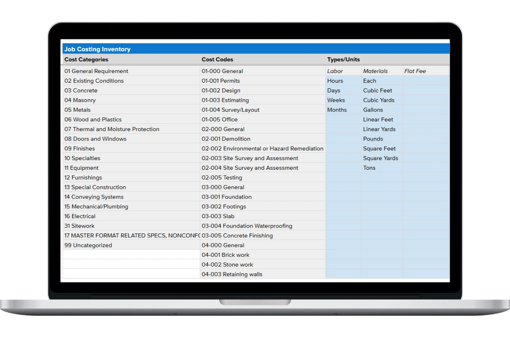Select the 01-002 Design code cell
510x337 pixels.
pyautogui.click(x=263, y=90)
